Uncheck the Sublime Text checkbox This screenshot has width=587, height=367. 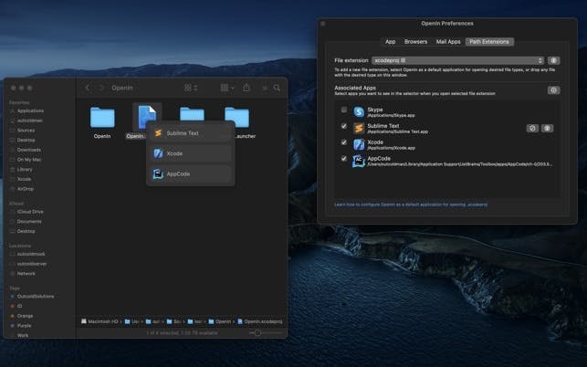click(x=343, y=126)
